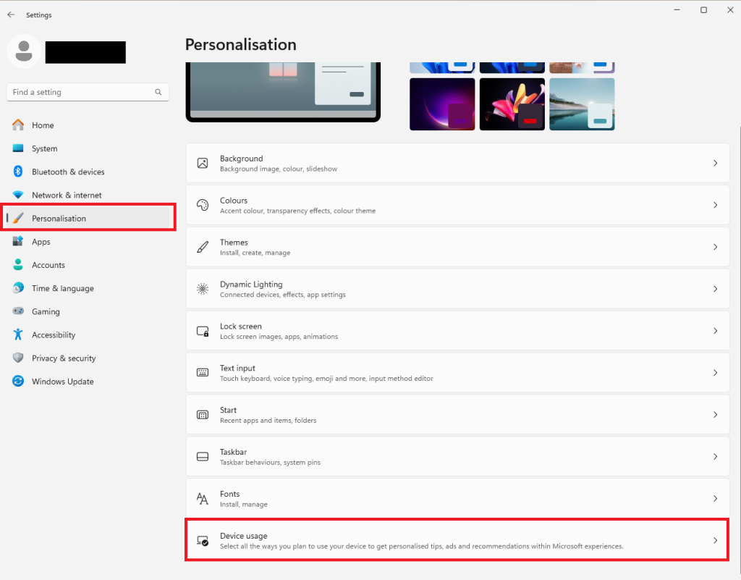Select Personalisation in the sidebar
Viewport: 741px width, 580px height.
(x=60, y=218)
